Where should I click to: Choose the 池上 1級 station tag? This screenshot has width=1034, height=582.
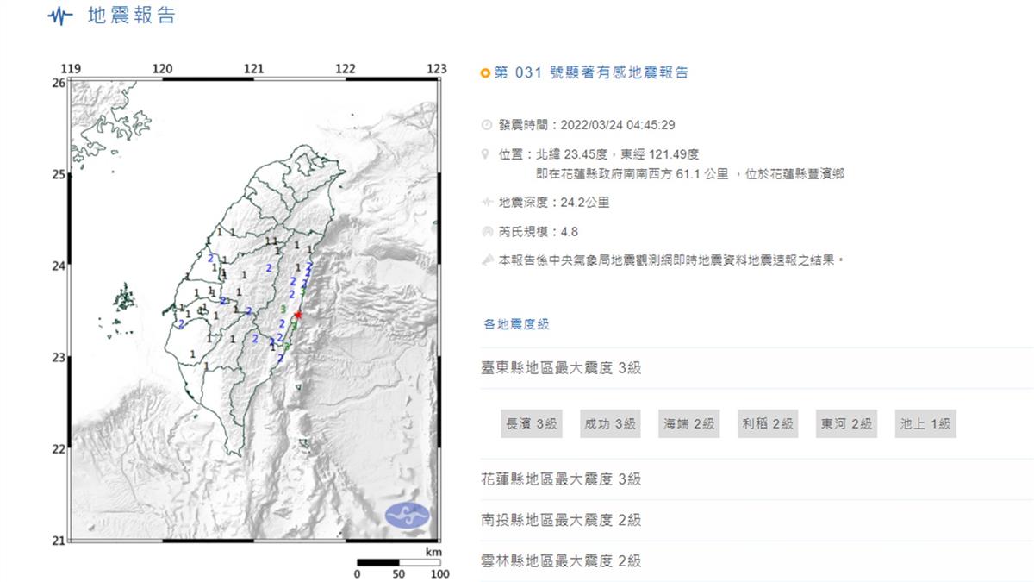pos(925,423)
